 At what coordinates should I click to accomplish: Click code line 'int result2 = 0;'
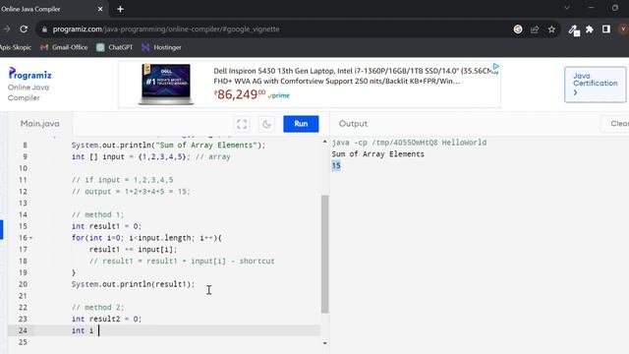tap(107, 319)
